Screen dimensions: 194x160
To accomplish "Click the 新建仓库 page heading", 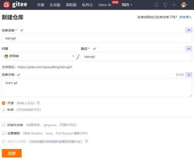I will [13, 17].
